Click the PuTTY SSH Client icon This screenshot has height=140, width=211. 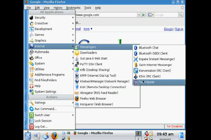tap(77, 64)
